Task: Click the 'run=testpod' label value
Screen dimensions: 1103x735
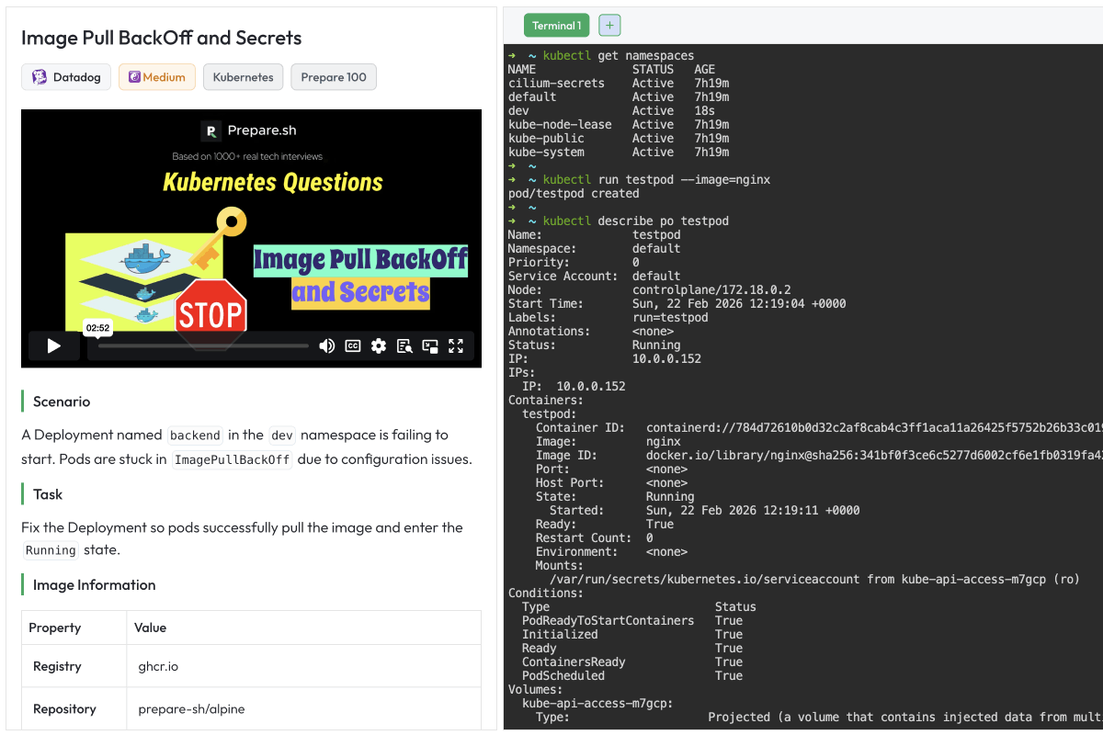Action: click(670, 317)
